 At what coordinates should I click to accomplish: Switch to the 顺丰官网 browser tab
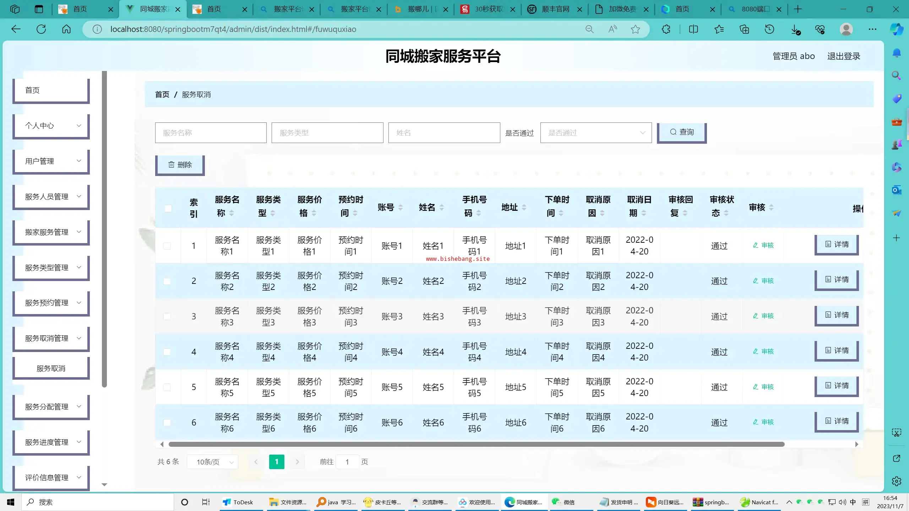coord(555,9)
